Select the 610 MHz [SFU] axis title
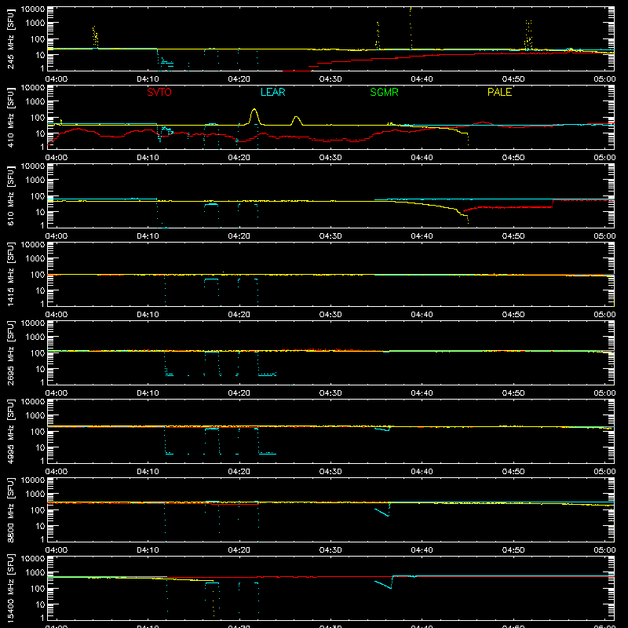628x628 pixels. (x=10, y=196)
